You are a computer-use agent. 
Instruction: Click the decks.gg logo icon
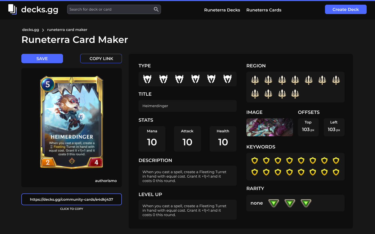click(12, 10)
